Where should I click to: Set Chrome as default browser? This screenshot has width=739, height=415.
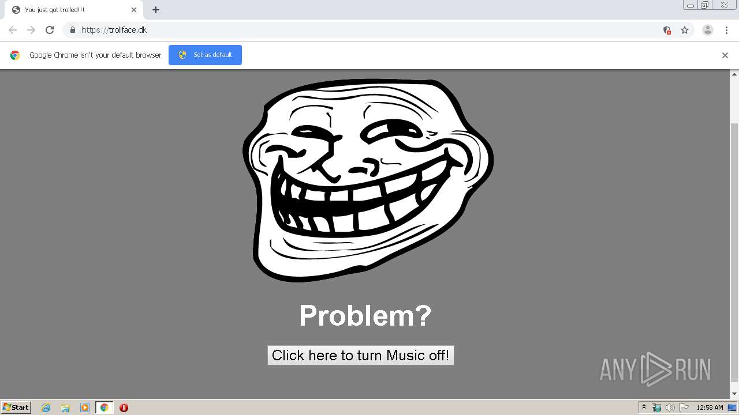pos(205,55)
